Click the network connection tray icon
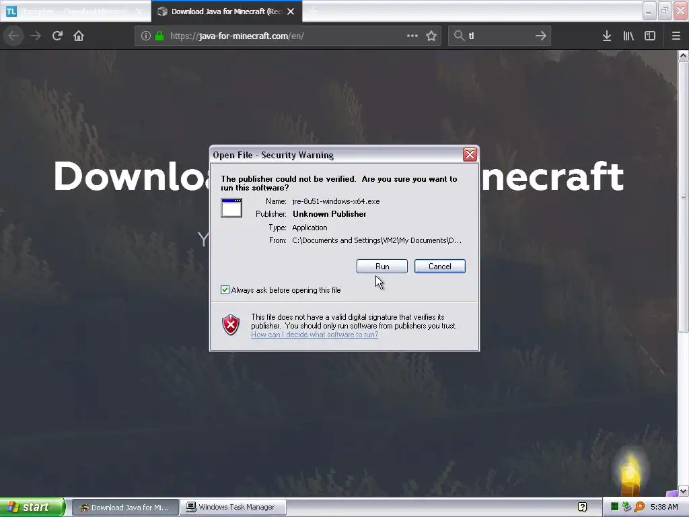Viewport: 689px width, 517px height. click(626, 507)
